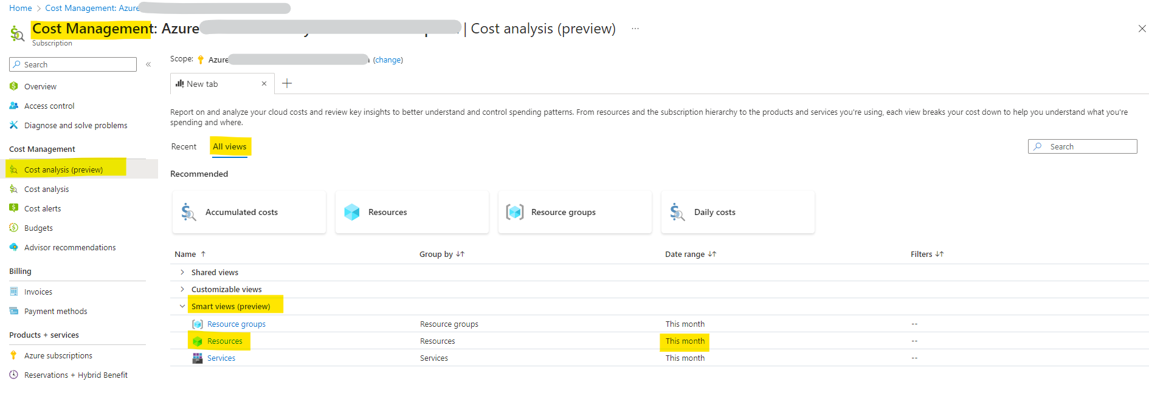Close the Cost analysis blade
The image size is (1149, 393).
1142,29
